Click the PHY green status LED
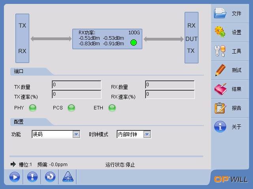253x189 pixels. point(32,108)
